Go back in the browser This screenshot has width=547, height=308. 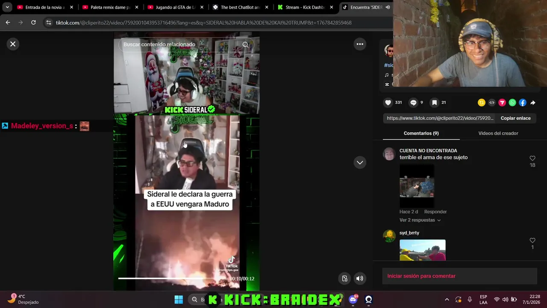pyautogui.click(x=8, y=23)
